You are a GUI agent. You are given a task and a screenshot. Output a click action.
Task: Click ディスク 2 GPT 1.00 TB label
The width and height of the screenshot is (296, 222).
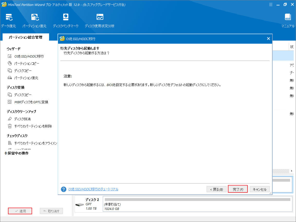[x=92, y=204]
